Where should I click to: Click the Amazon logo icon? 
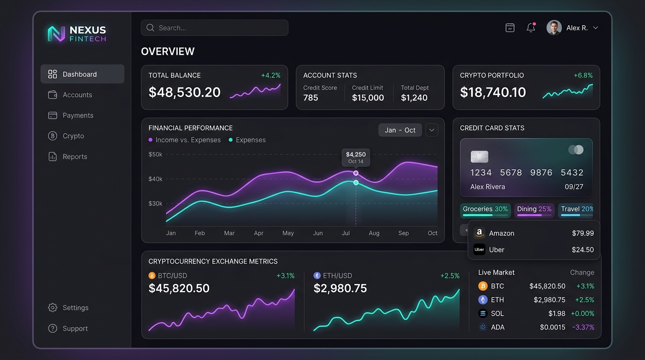(x=479, y=233)
